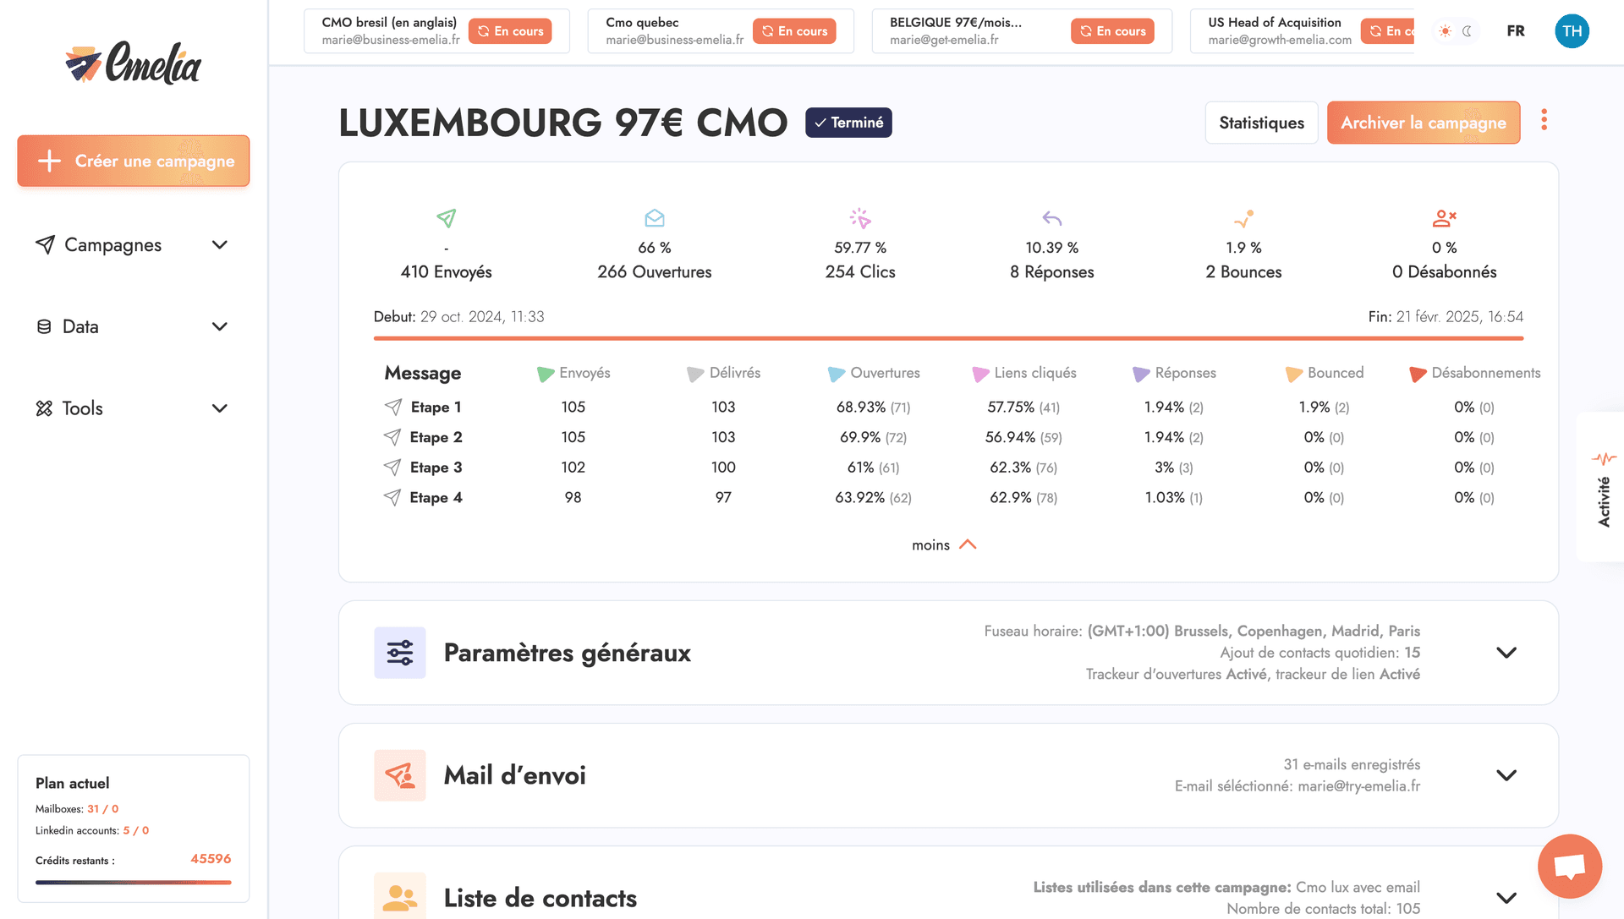The width and height of the screenshot is (1624, 919).
Task: Open the three-dot campaign options menu
Action: [x=1544, y=120]
